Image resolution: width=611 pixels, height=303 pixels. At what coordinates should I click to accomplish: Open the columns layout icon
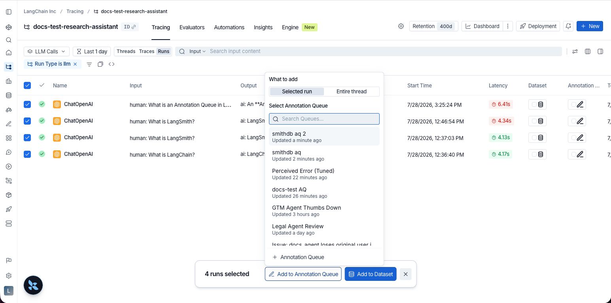click(x=588, y=51)
